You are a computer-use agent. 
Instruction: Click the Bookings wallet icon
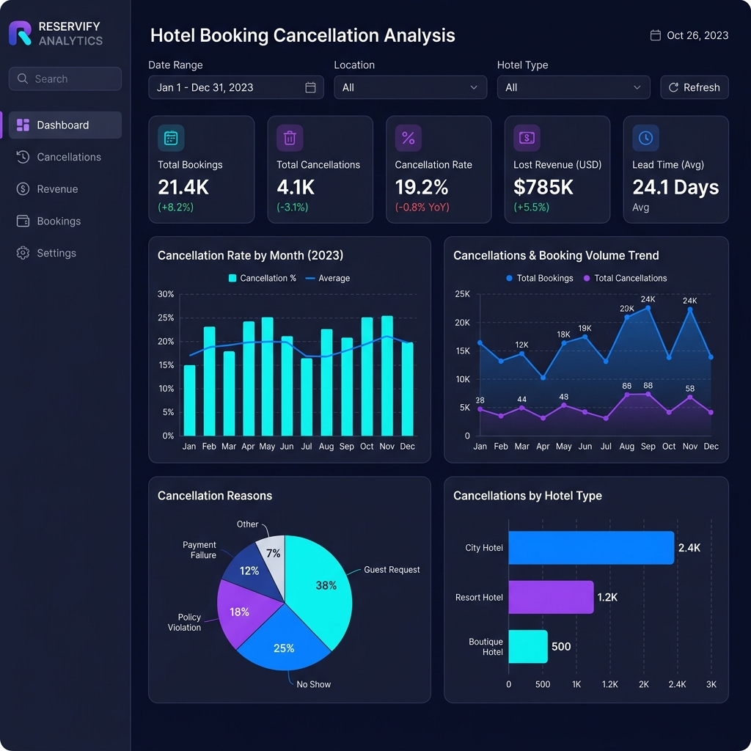[23, 221]
